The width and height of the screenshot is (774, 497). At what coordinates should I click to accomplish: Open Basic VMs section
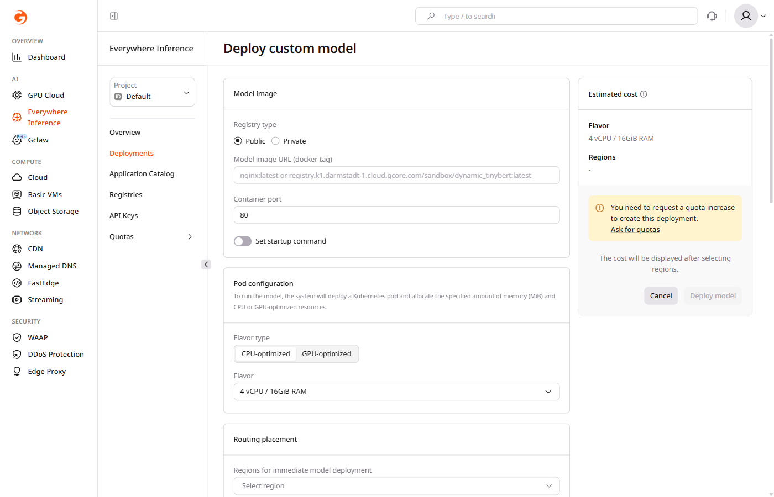click(x=37, y=194)
